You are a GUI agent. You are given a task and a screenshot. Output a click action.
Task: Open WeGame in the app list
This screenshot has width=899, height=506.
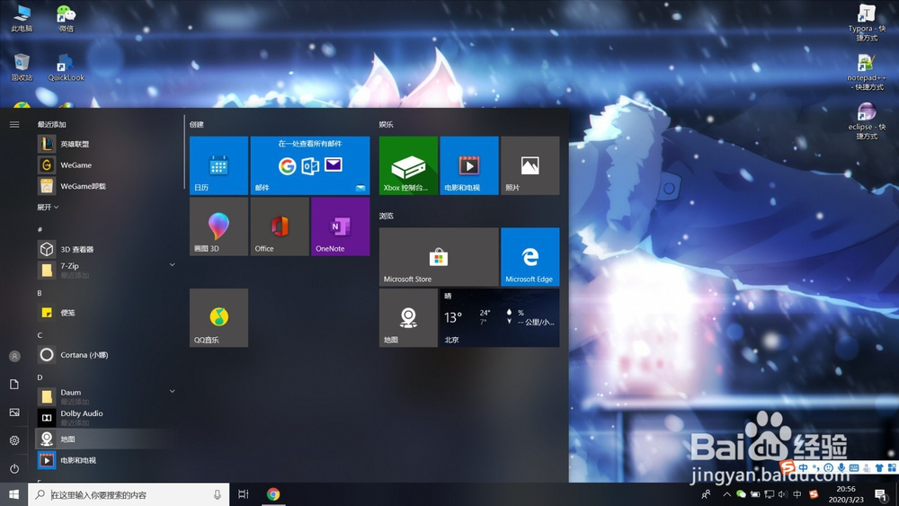(106, 165)
